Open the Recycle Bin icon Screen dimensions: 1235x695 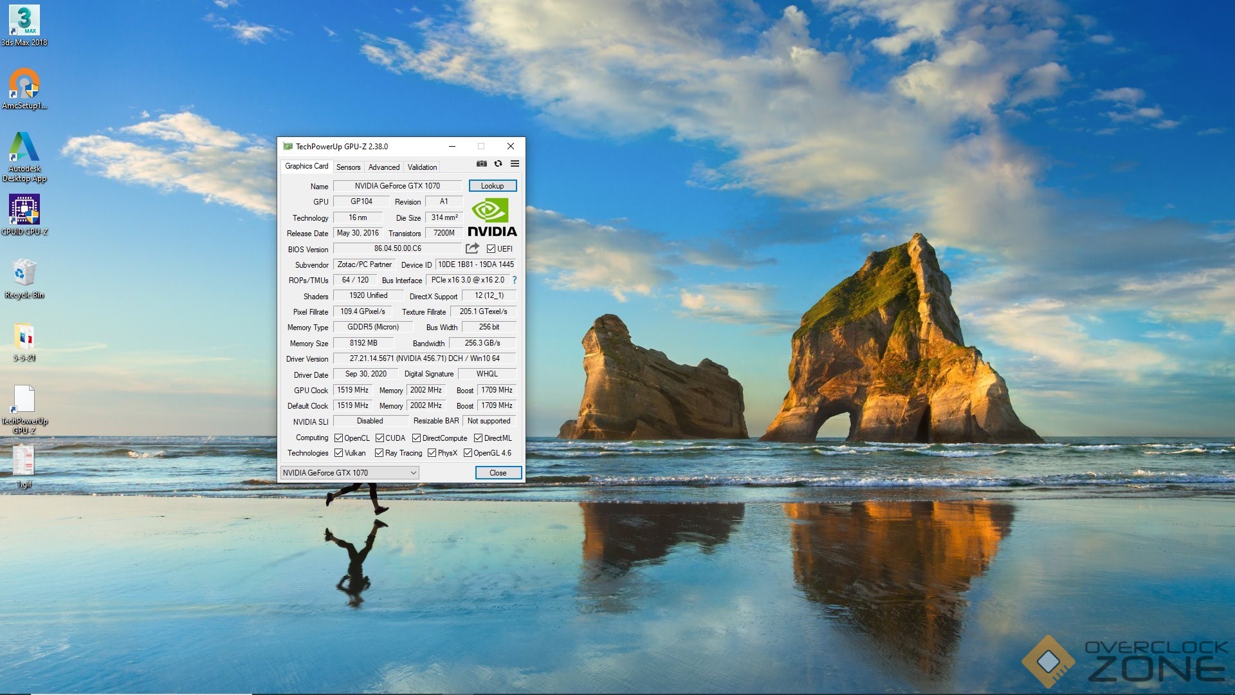tap(24, 273)
